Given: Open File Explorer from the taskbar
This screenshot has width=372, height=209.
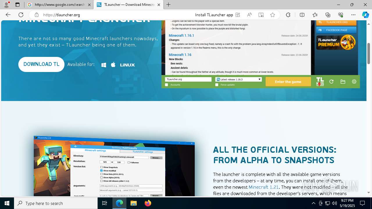Looking at the screenshot, I should click(x=133, y=203).
